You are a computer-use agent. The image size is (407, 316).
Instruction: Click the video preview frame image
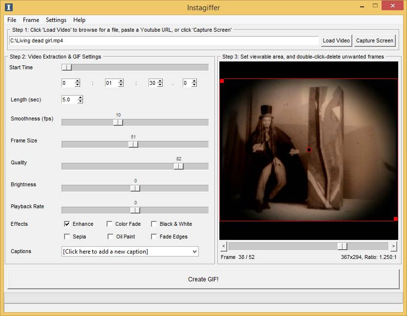[x=309, y=150]
